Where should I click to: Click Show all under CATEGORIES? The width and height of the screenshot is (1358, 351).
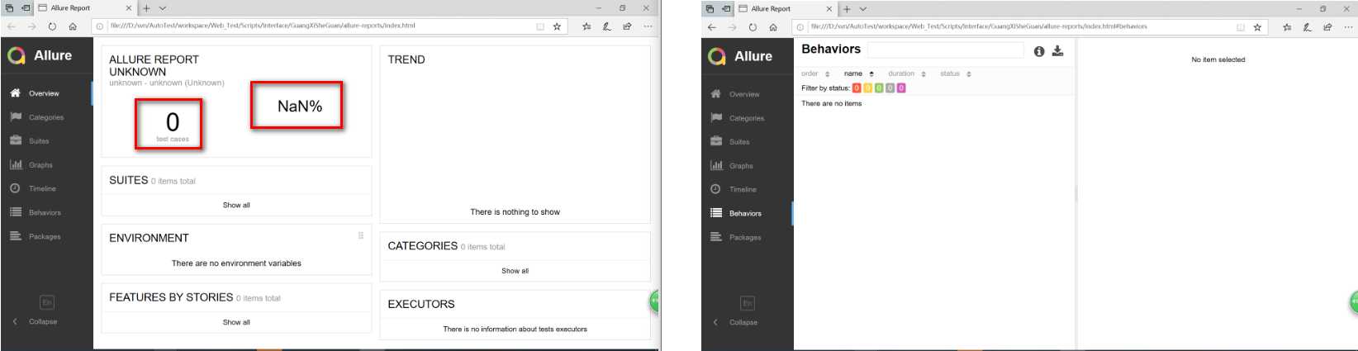coord(515,271)
